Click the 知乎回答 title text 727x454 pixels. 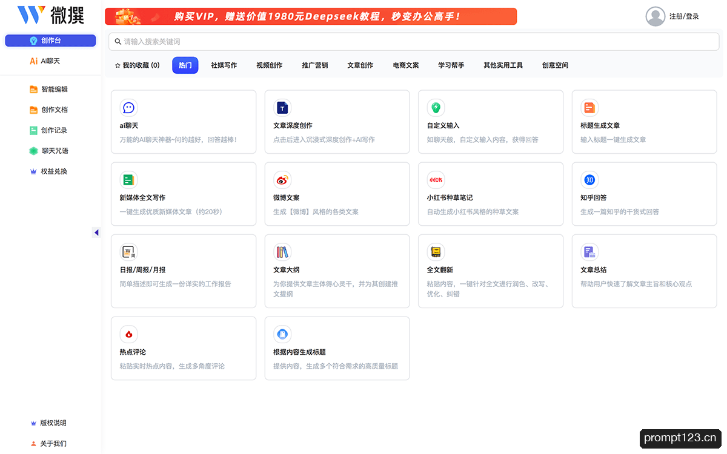(593, 198)
